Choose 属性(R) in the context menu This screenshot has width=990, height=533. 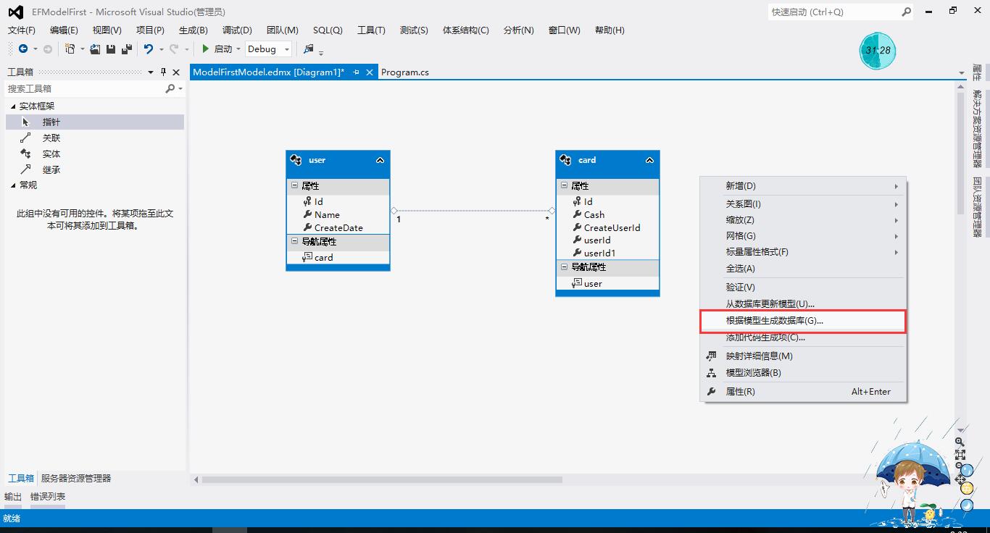[803, 392]
